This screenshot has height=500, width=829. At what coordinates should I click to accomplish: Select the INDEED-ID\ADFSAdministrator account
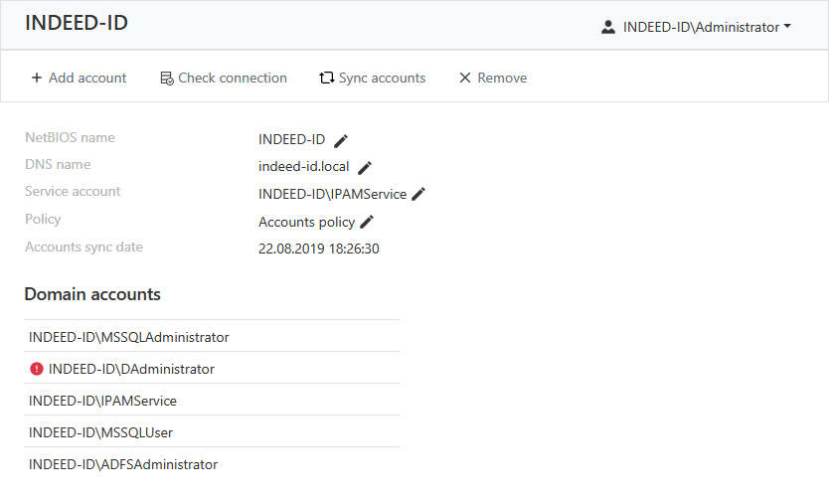click(123, 464)
